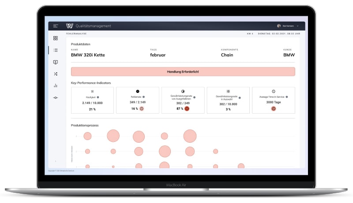Open the bar chart sidebar icon
Screen dimensions: 353x203
click(56, 85)
